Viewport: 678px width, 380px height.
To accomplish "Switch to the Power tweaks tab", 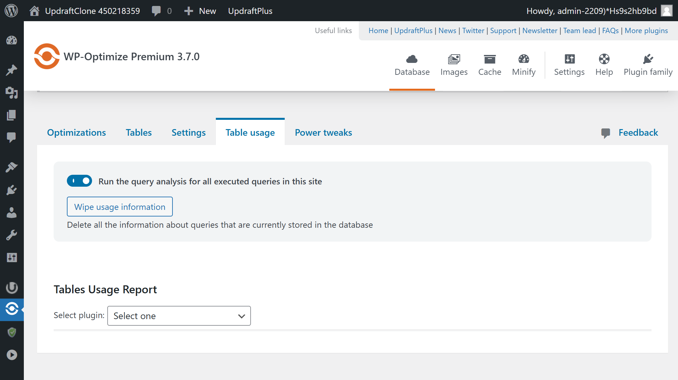I will click(x=323, y=132).
